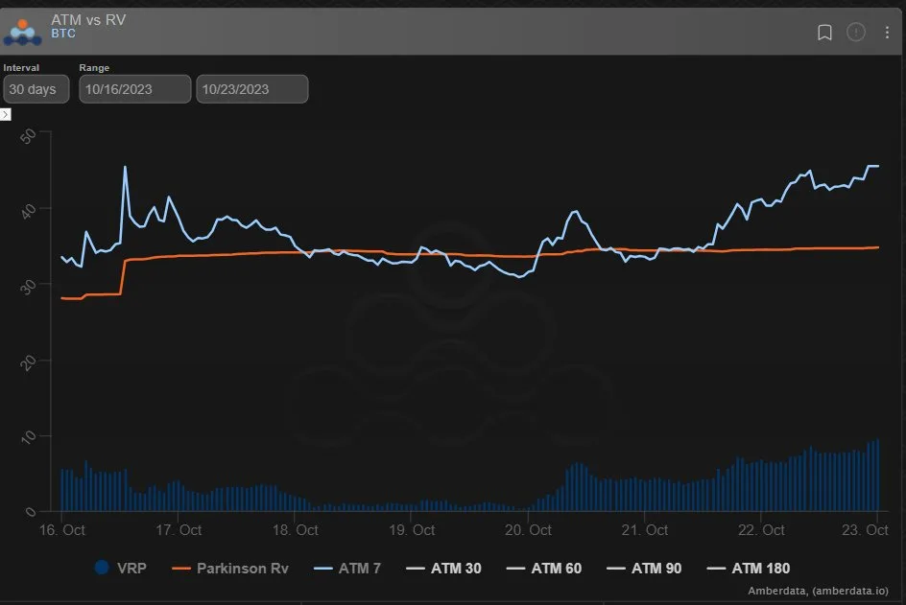This screenshot has height=605, width=906.
Task: Show the ATM 60 series
Action: (x=544, y=568)
